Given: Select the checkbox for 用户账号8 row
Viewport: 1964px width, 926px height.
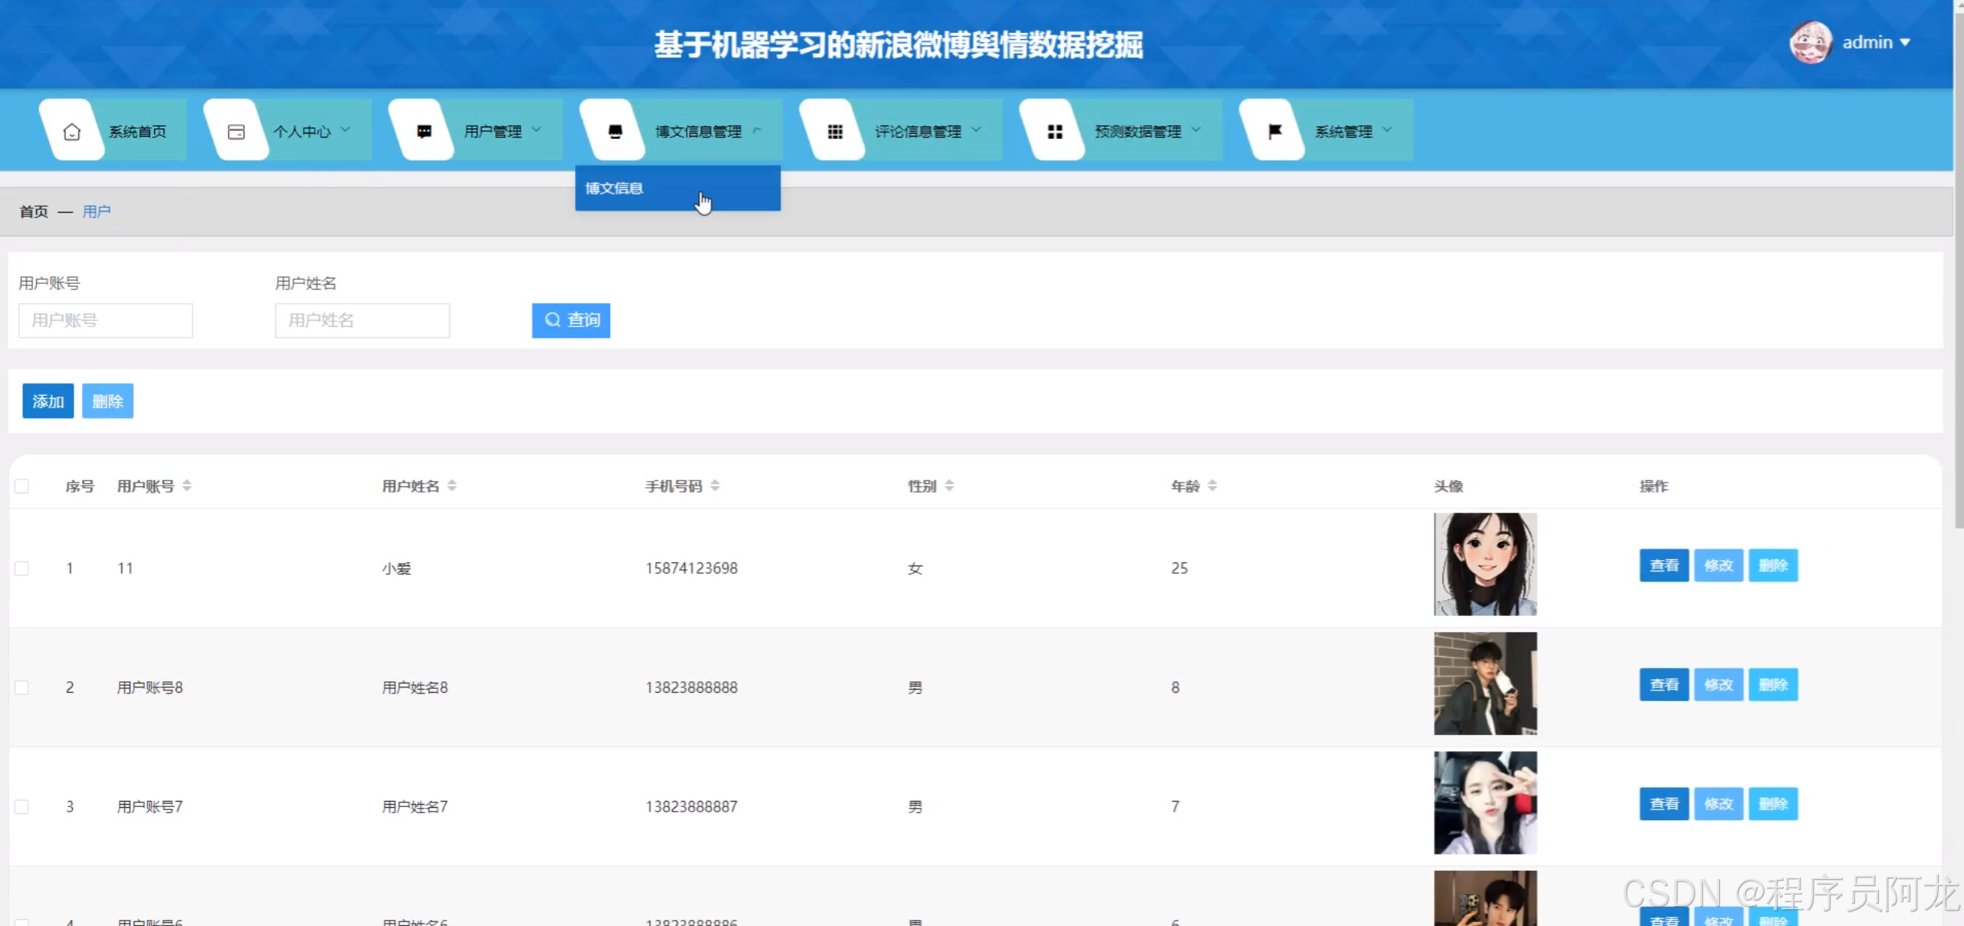Looking at the screenshot, I should coord(22,687).
